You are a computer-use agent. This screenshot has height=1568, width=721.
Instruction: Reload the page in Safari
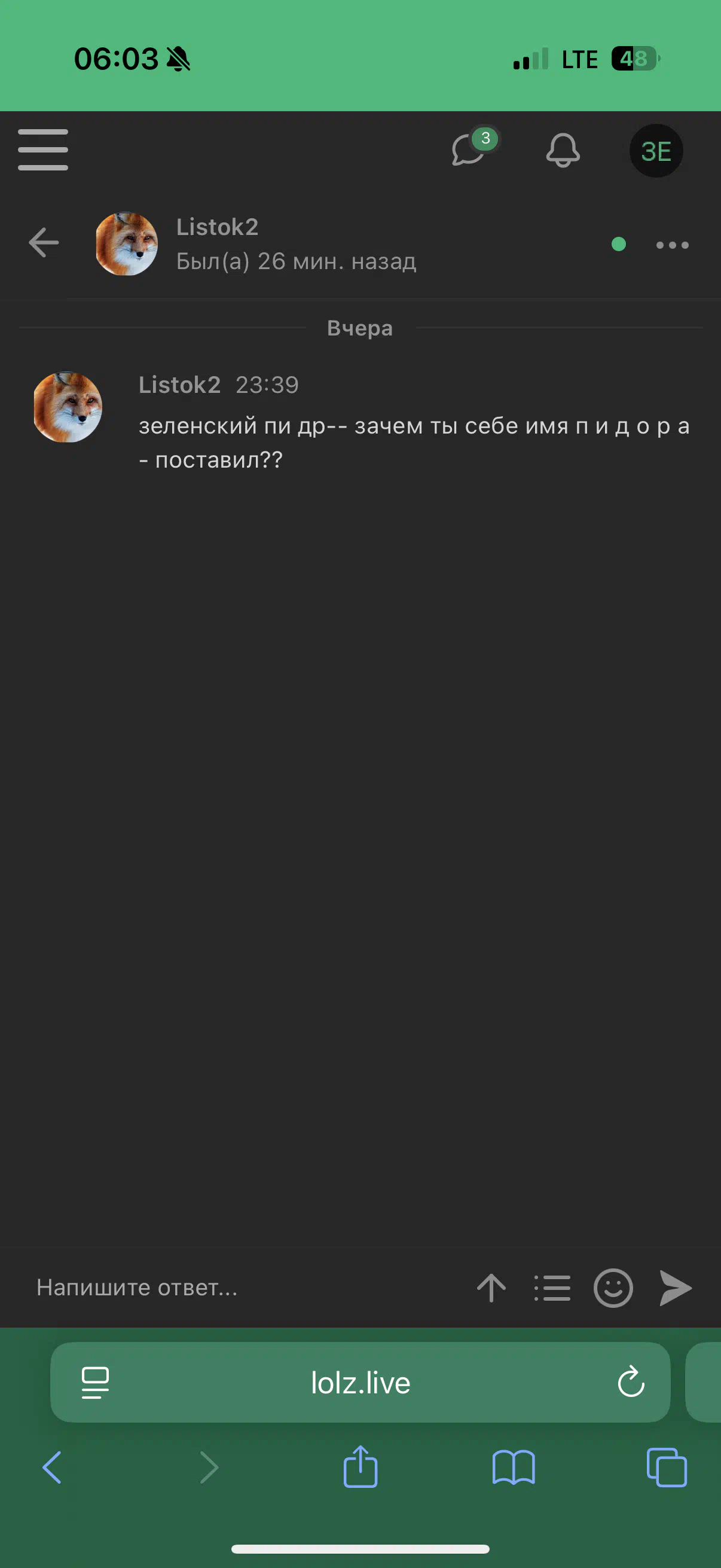[631, 1382]
